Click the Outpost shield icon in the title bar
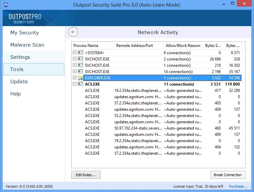 click(x=6, y=4)
